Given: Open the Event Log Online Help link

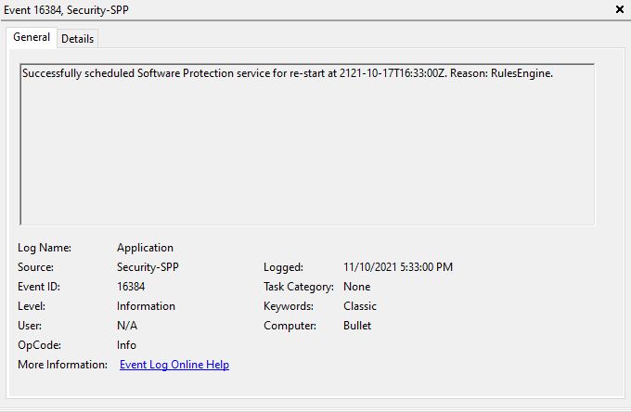Looking at the screenshot, I should click(174, 365).
